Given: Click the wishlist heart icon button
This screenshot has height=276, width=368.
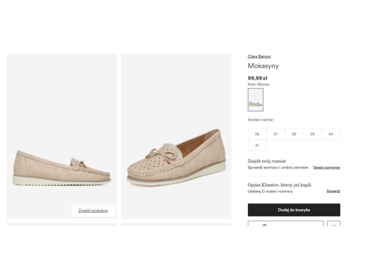Looking at the screenshot, I should pyautogui.click(x=334, y=225).
